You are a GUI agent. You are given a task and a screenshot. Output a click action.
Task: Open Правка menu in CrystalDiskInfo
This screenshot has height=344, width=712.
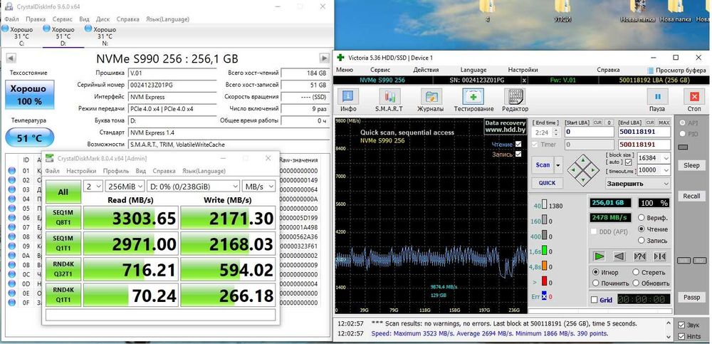click(36, 19)
